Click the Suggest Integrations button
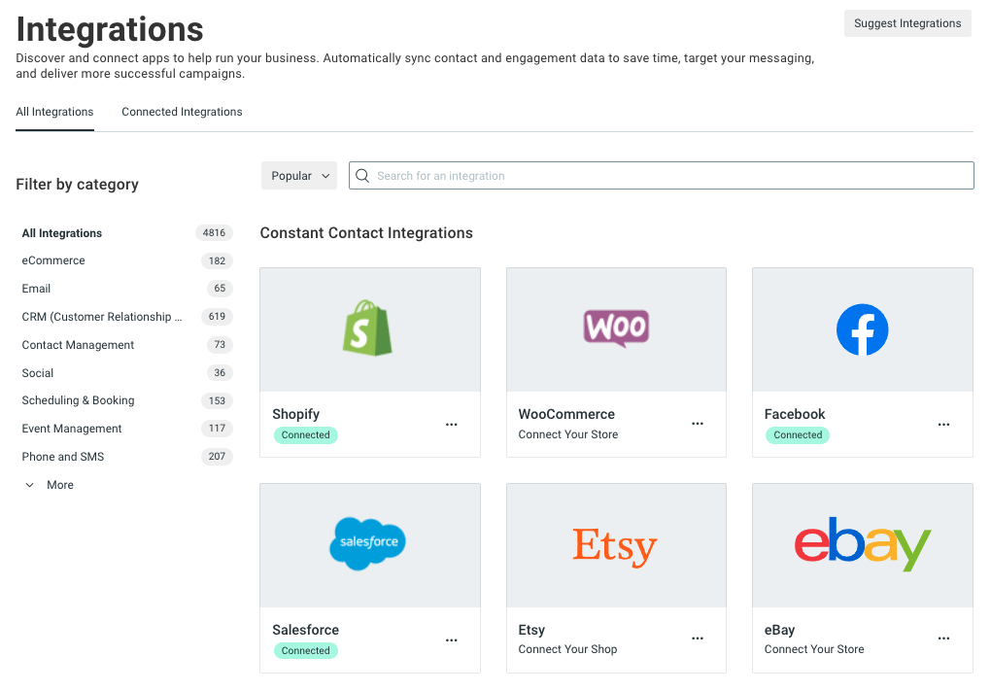Screen dimensions: 991x691 click(906, 22)
